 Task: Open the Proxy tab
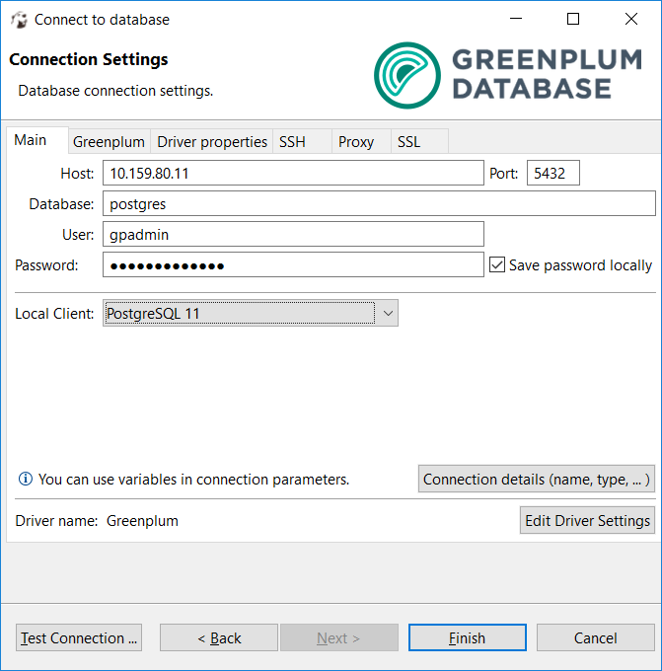361,142
